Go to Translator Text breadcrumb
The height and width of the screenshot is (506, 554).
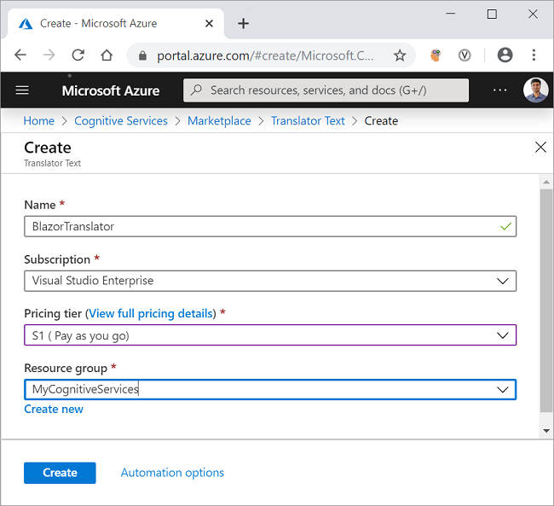308,120
